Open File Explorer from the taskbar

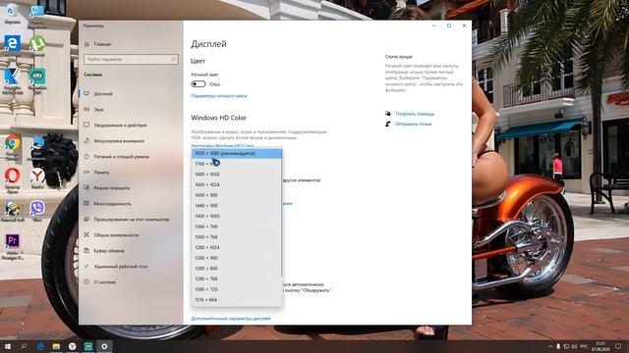click(x=56, y=346)
